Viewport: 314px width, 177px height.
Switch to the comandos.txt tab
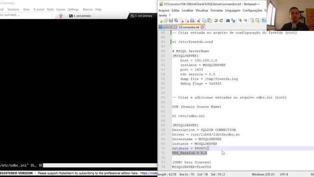pyautogui.click(x=191, y=27)
